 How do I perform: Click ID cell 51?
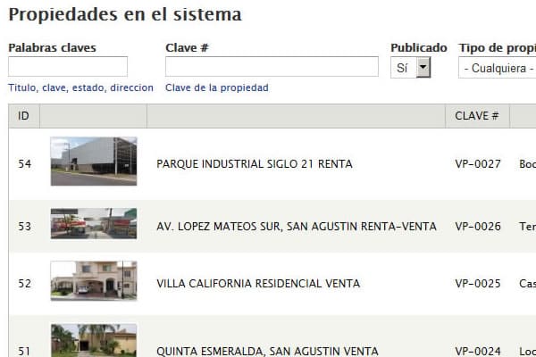click(x=25, y=351)
